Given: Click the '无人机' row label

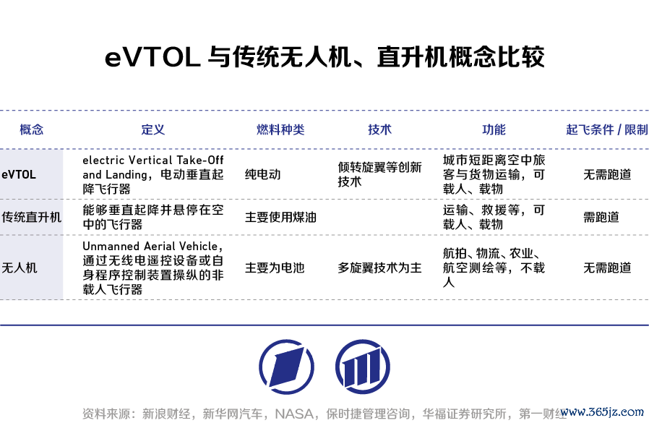Looking at the screenshot, I should tap(19, 268).
